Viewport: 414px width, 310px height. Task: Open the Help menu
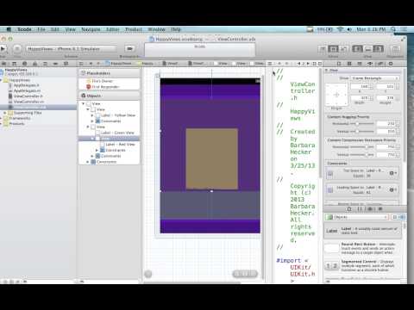coord(176,29)
